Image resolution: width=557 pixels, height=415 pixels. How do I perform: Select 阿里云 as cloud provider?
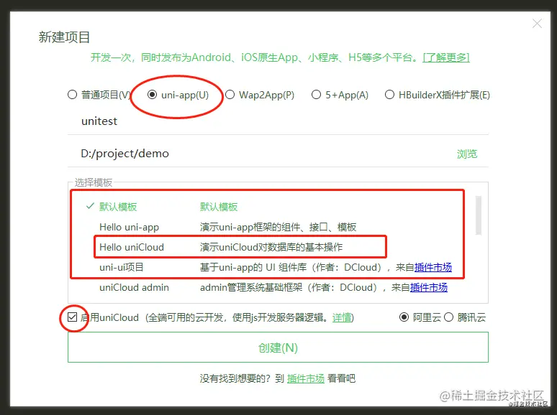404,317
